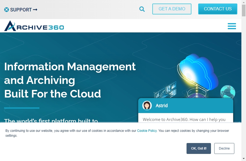Click the scrollbar down arrow
The width and height of the screenshot is (246, 161).
(244, 158)
